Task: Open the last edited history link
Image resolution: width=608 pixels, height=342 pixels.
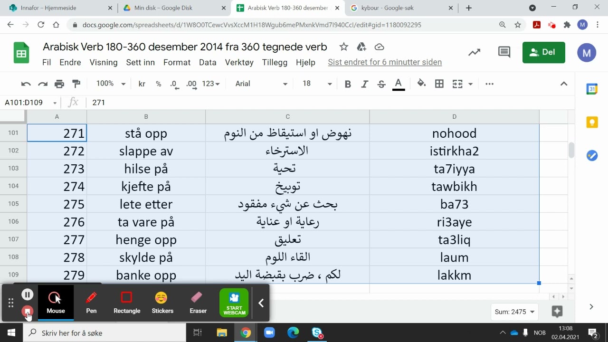Action: (x=385, y=62)
